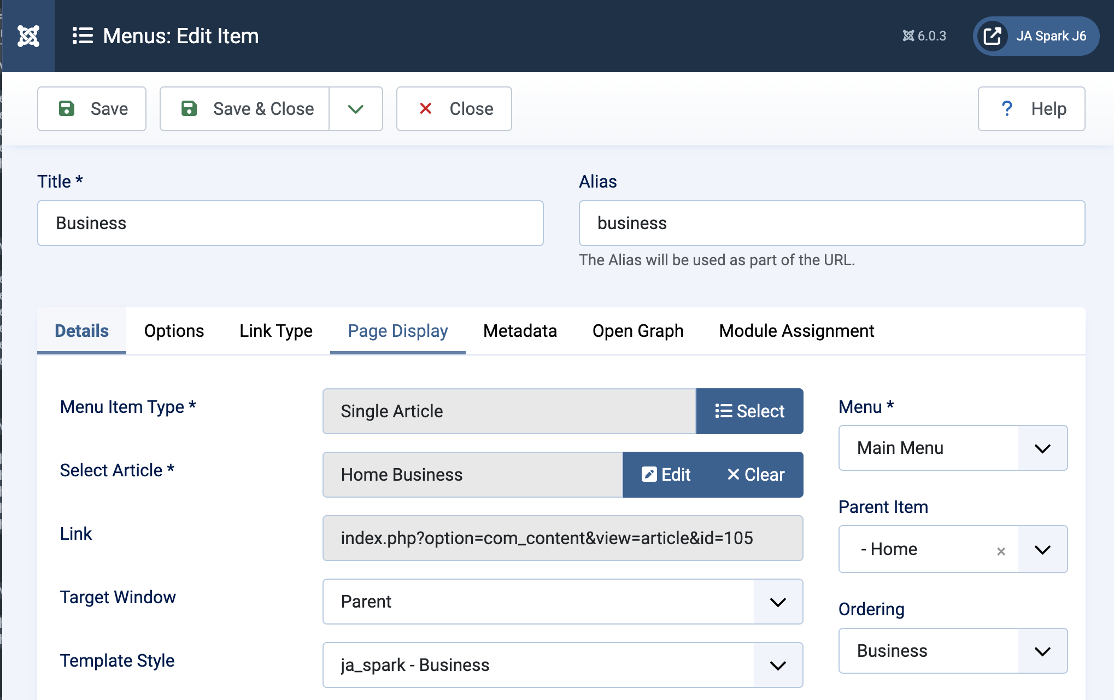Click inside the Title input field
This screenshot has height=700, width=1114.
pyautogui.click(x=290, y=223)
